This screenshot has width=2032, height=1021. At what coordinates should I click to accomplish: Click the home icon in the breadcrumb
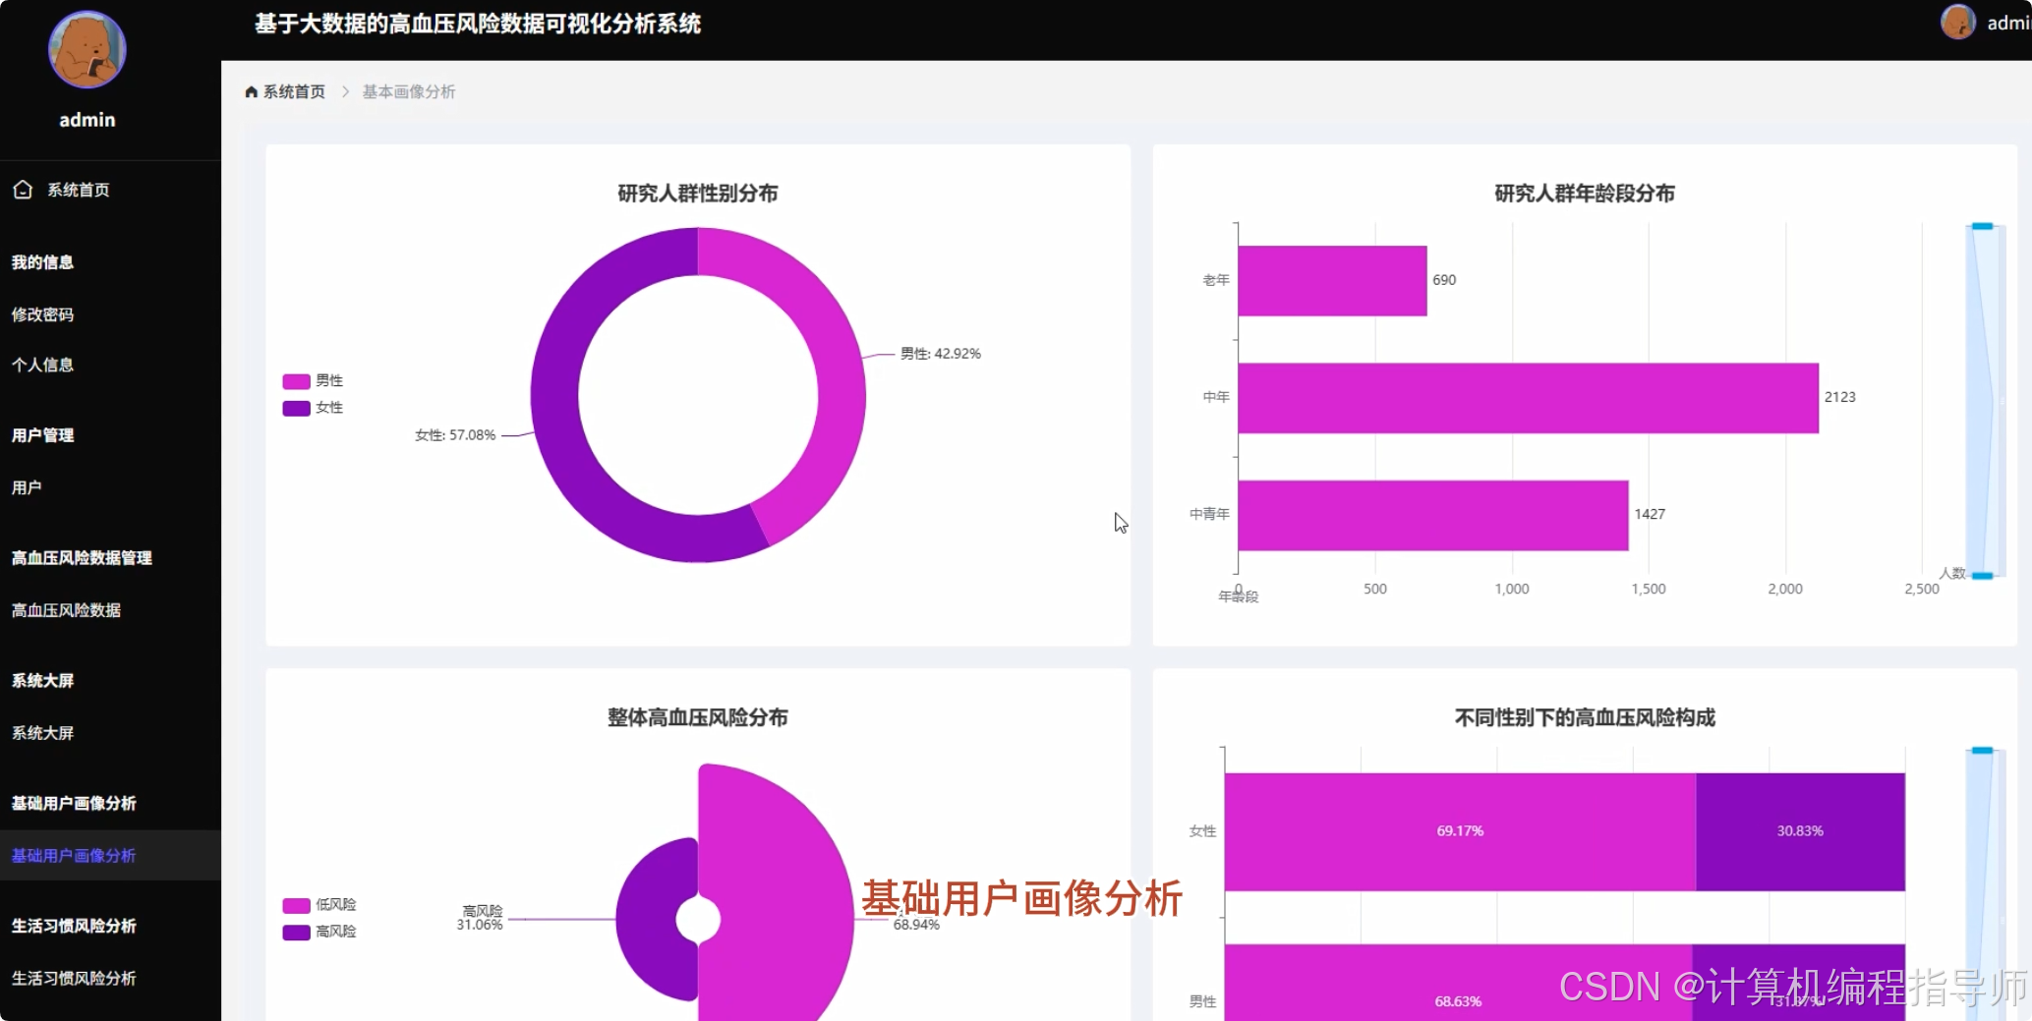pyautogui.click(x=250, y=90)
